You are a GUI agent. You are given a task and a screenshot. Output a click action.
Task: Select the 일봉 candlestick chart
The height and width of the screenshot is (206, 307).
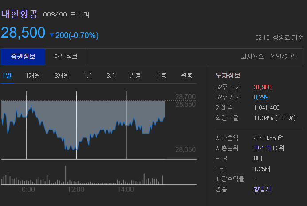135,76
